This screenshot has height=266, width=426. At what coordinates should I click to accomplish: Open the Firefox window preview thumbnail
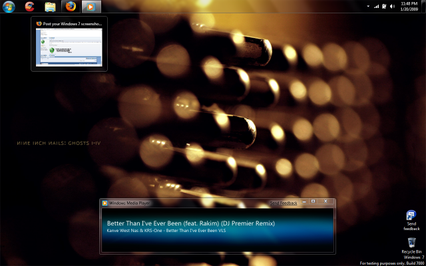click(x=69, y=47)
